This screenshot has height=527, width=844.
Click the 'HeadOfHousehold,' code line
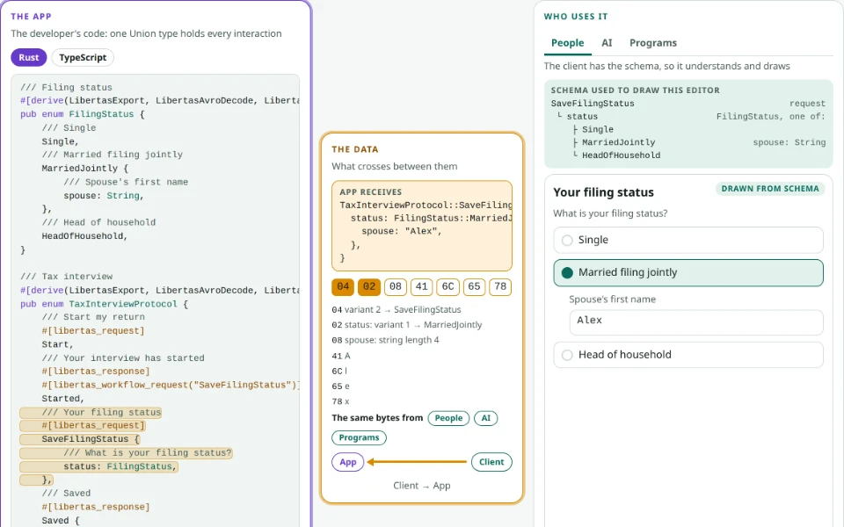(x=85, y=236)
